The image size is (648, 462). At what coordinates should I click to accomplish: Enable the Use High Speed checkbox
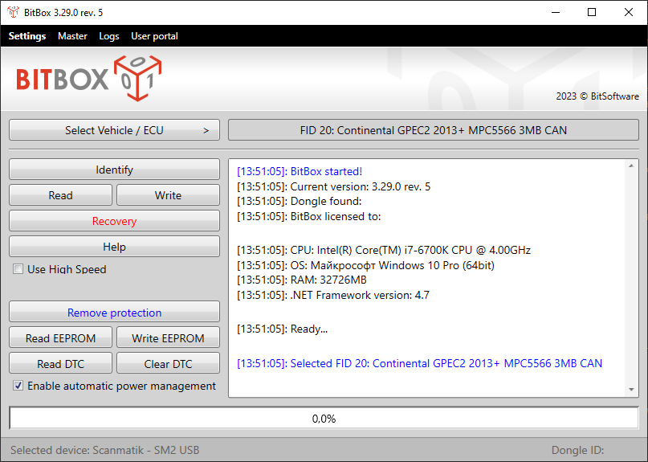coord(18,269)
